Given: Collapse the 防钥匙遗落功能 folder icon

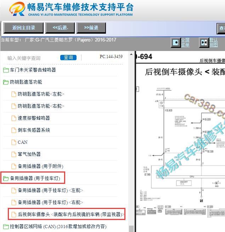Looking at the screenshot, I should click(x=6, y=82).
